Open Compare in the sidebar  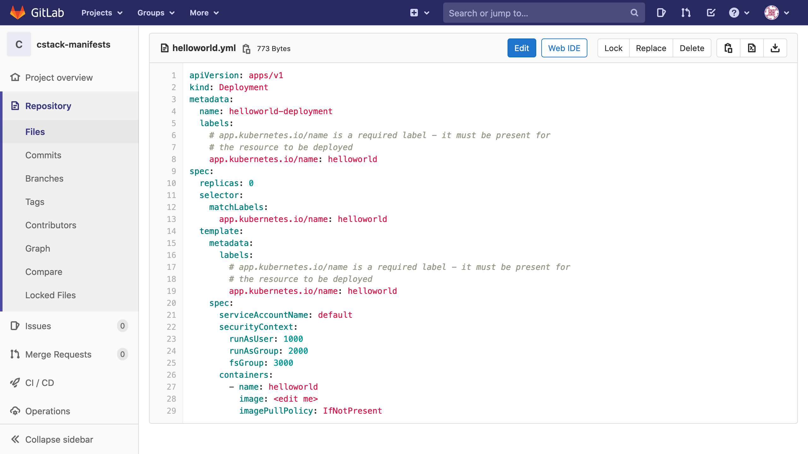[69, 272]
